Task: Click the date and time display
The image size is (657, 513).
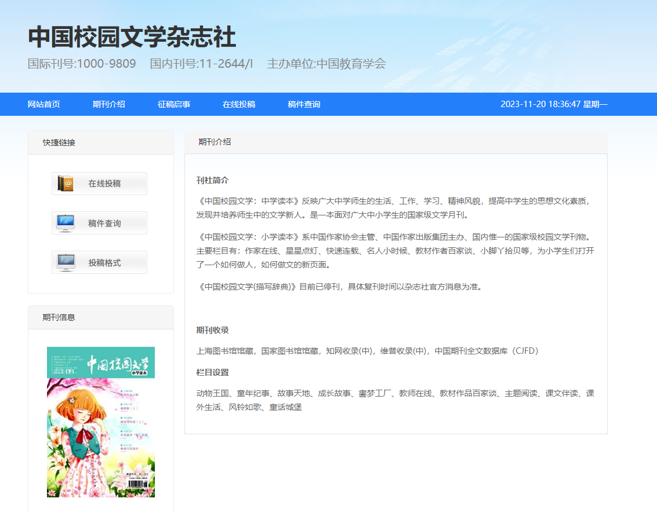Action: (x=554, y=104)
